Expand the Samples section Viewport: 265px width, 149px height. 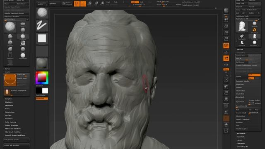point(8,99)
